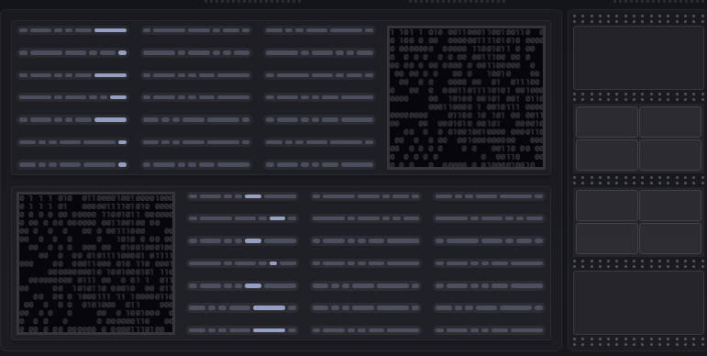Click lower four-cell grid's bottom-left cell in sidebar

coord(606,239)
